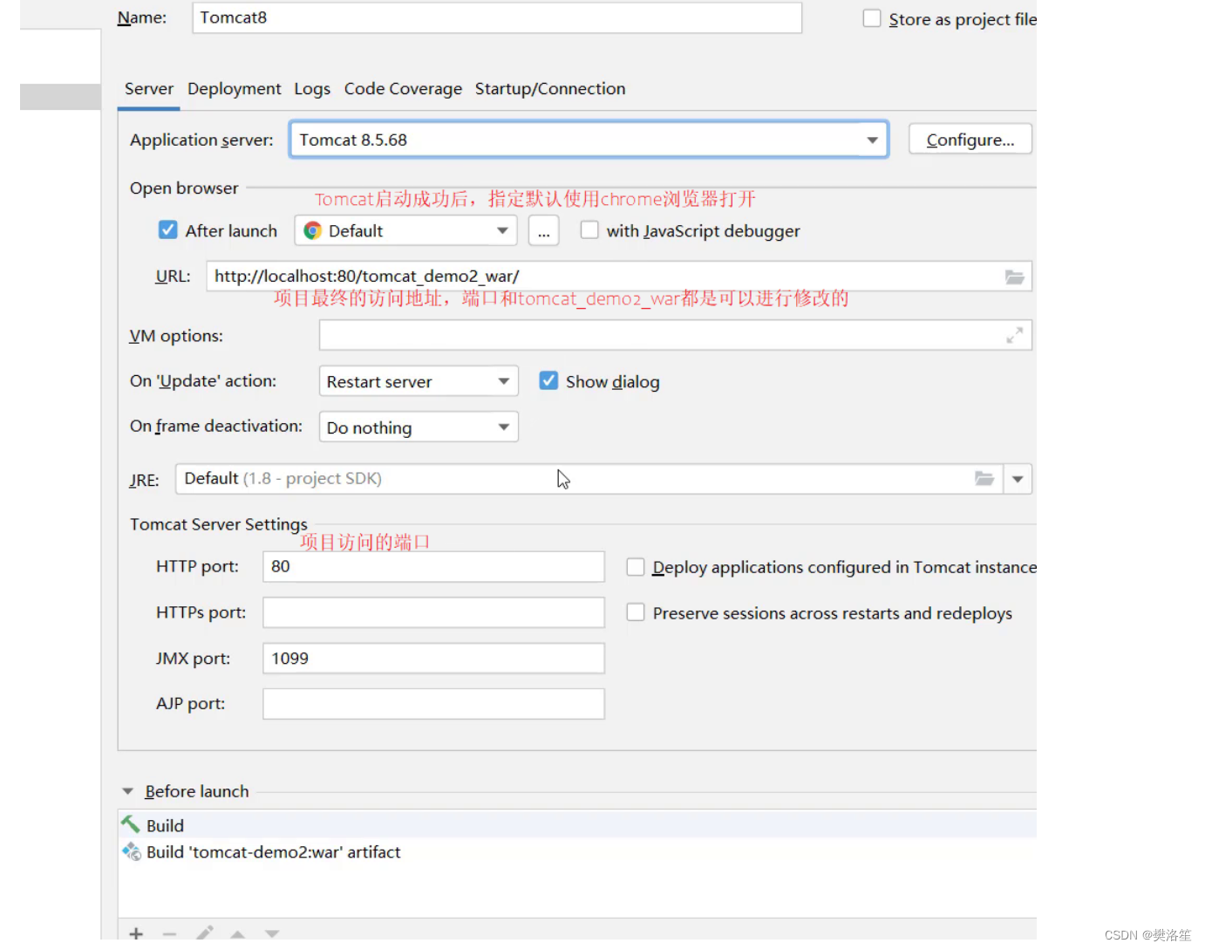Open the Startup/Connection tab

(550, 88)
